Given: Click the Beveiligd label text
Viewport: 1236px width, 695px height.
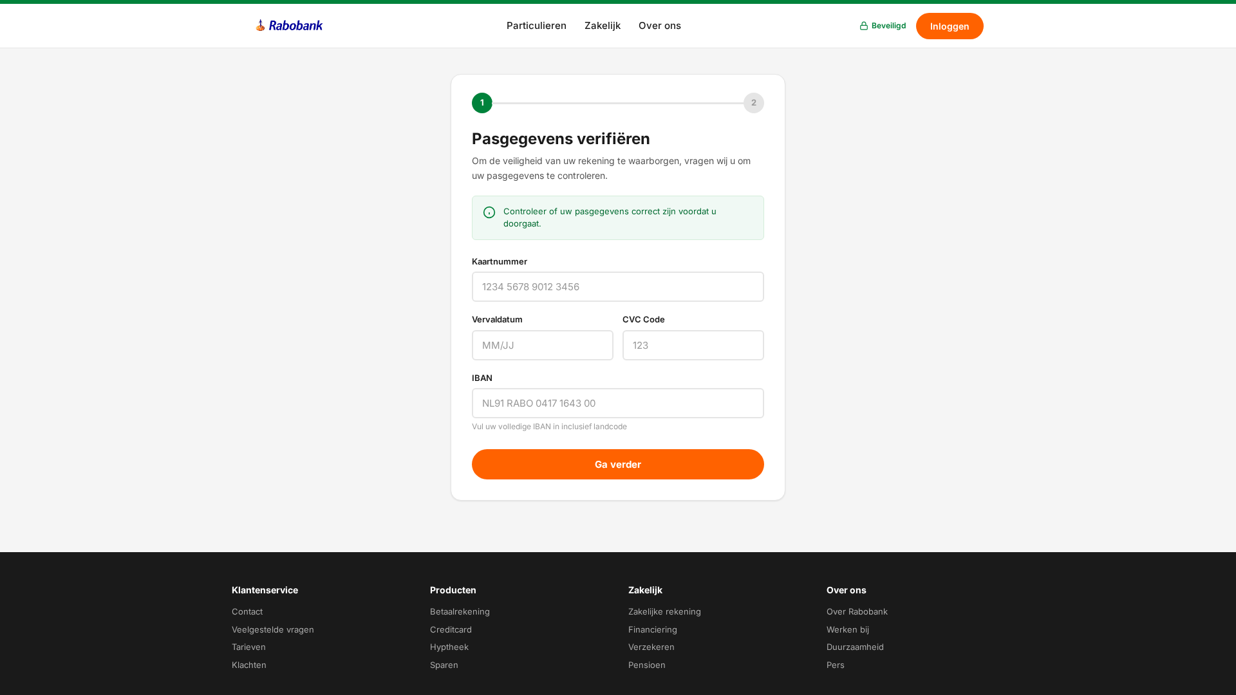Looking at the screenshot, I should coord(888,26).
